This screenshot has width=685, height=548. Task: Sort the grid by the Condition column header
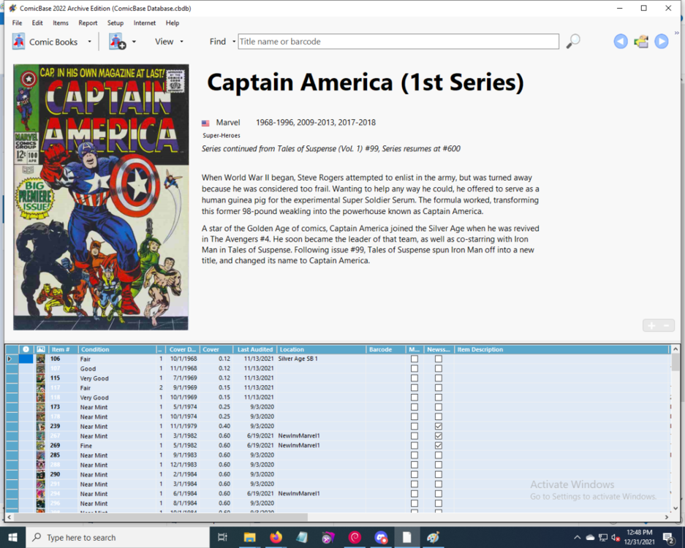click(116, 350)
